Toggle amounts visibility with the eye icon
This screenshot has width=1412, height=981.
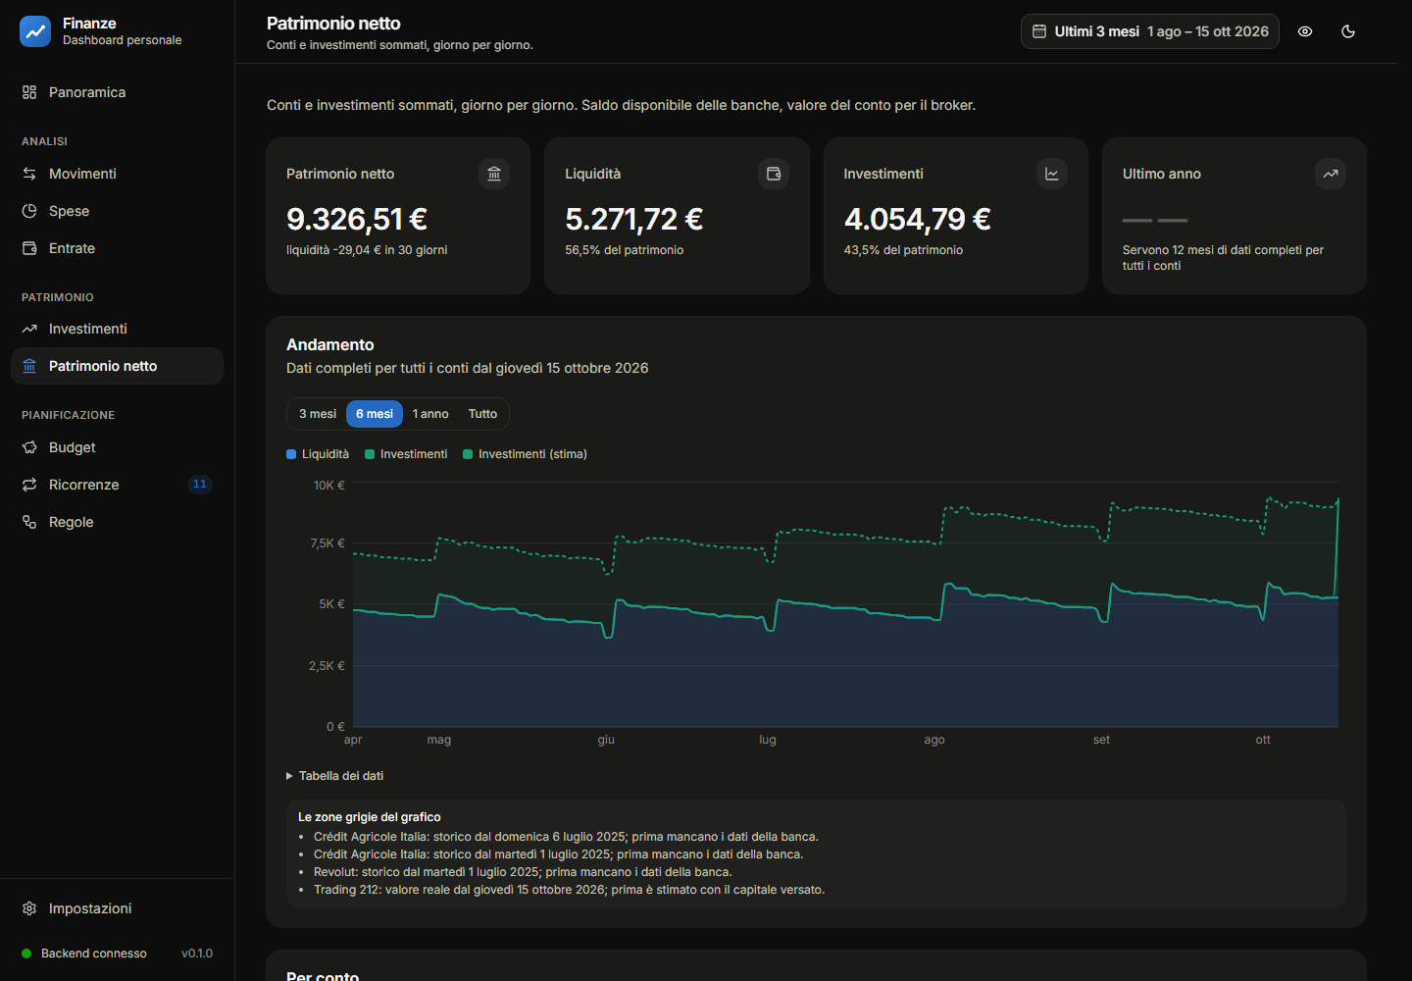pyautogui.click(x=1305, y=31)
